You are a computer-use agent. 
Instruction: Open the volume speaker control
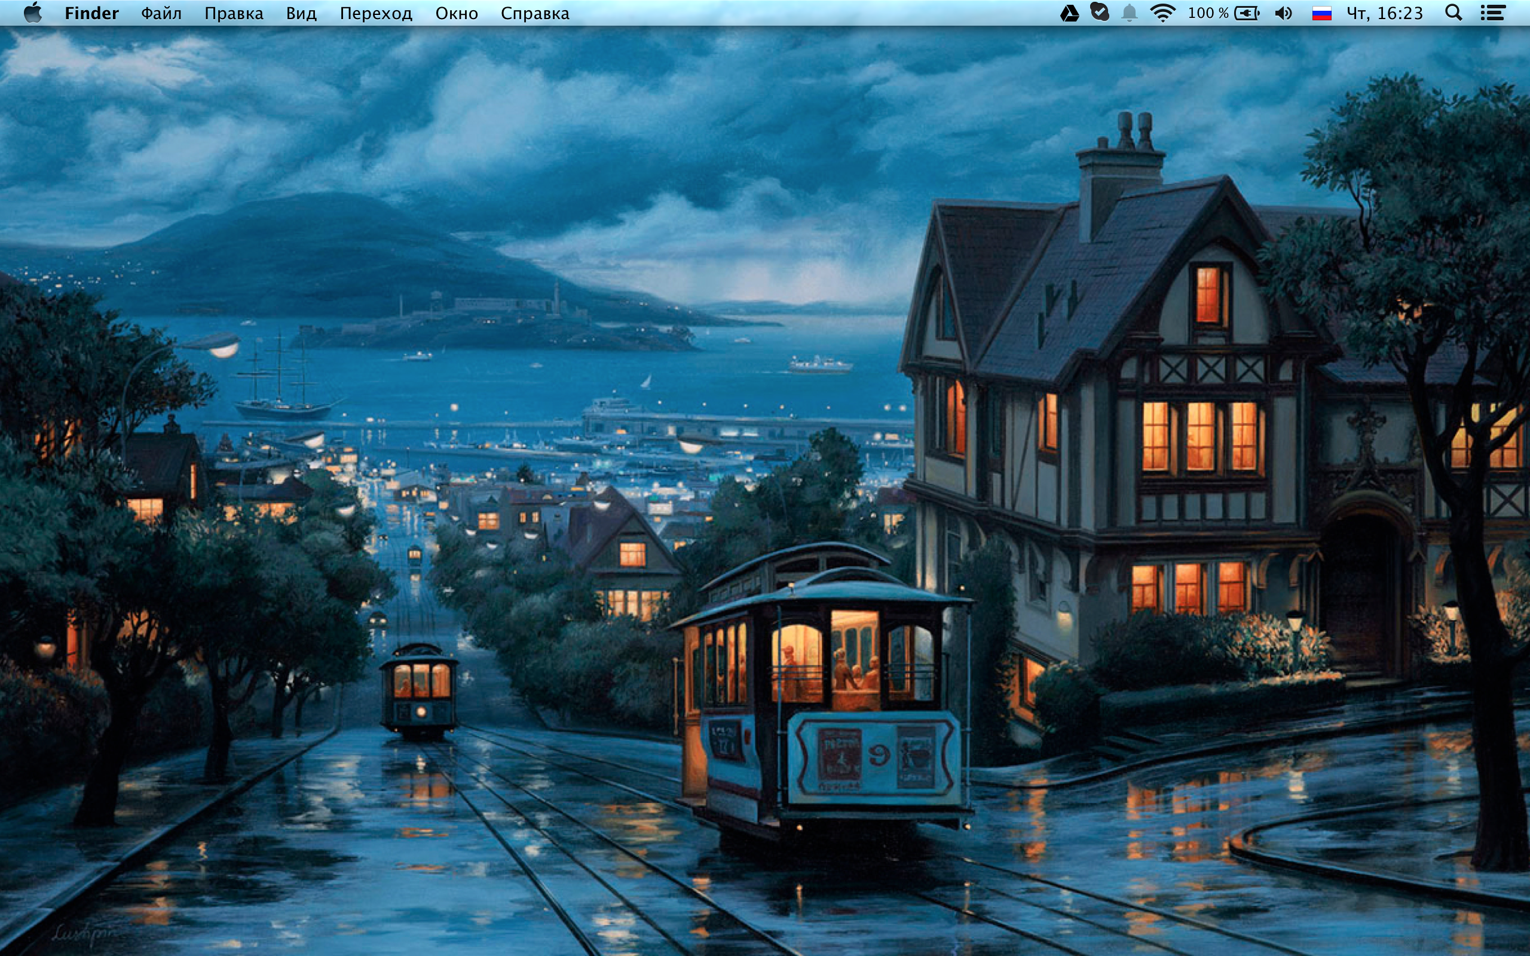pyautogui.click(x=1283, y=13)
